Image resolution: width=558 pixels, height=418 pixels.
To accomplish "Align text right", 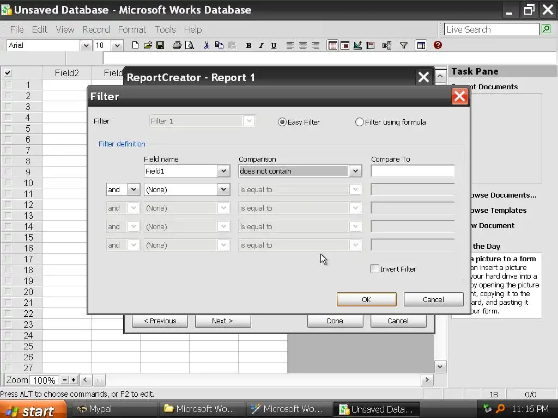I will (316, 46).
